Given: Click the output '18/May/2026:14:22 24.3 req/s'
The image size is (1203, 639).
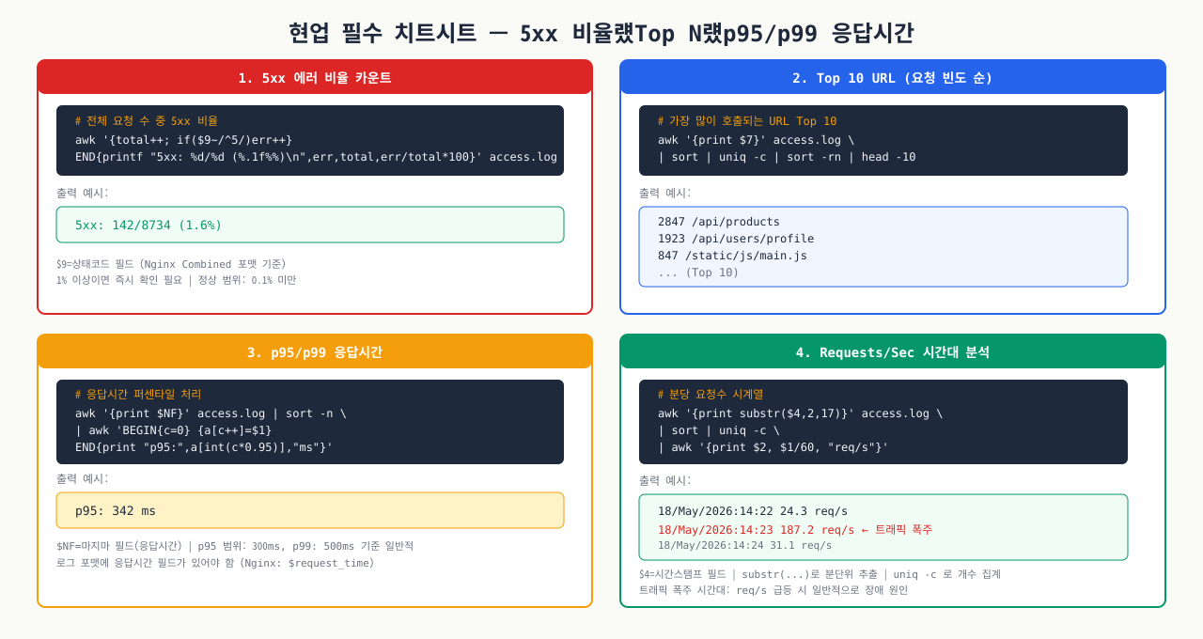Looking at the screenshot, I should 753,511.
